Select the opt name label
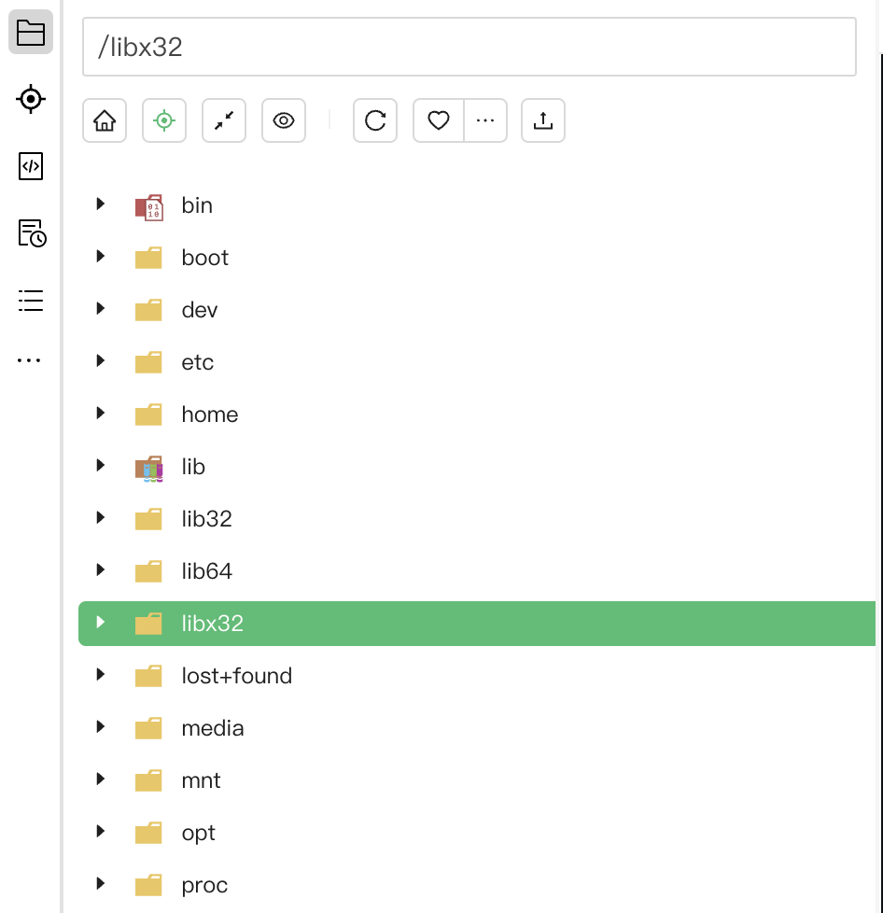 [199, 834]
